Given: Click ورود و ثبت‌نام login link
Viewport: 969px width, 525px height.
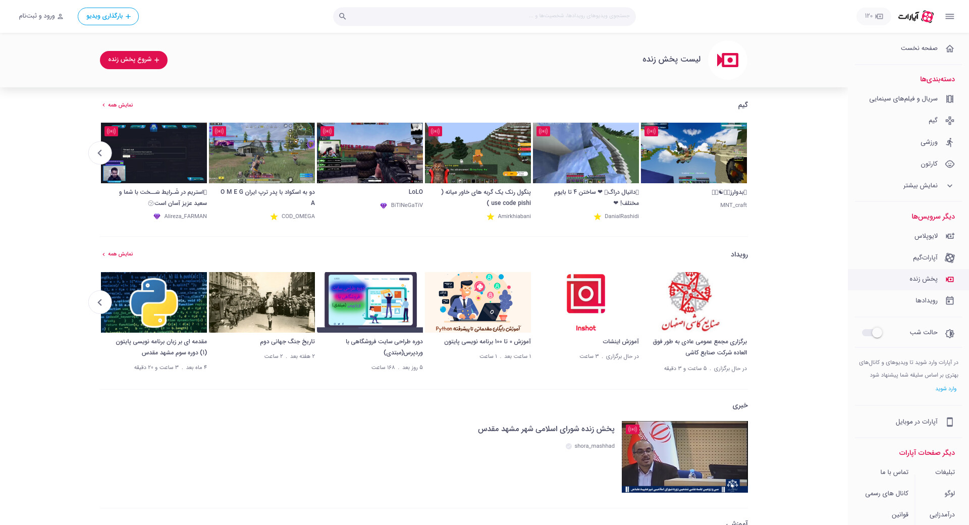Looking at the screenshot, I should [x=41, y=16].
